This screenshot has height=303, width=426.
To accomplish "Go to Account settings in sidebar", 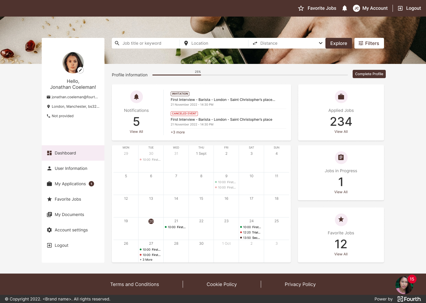I will pyautogui.click(x=71, y=230).
